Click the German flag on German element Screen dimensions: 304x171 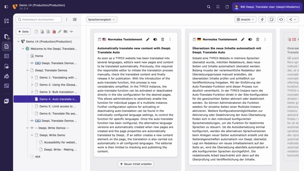pos(199,40)
